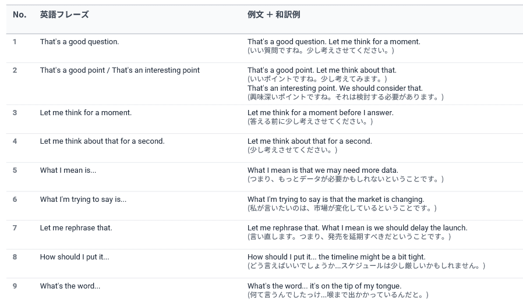Click example sentence about the market changing
Screen dimensions: 523x306
click(335, 200)
